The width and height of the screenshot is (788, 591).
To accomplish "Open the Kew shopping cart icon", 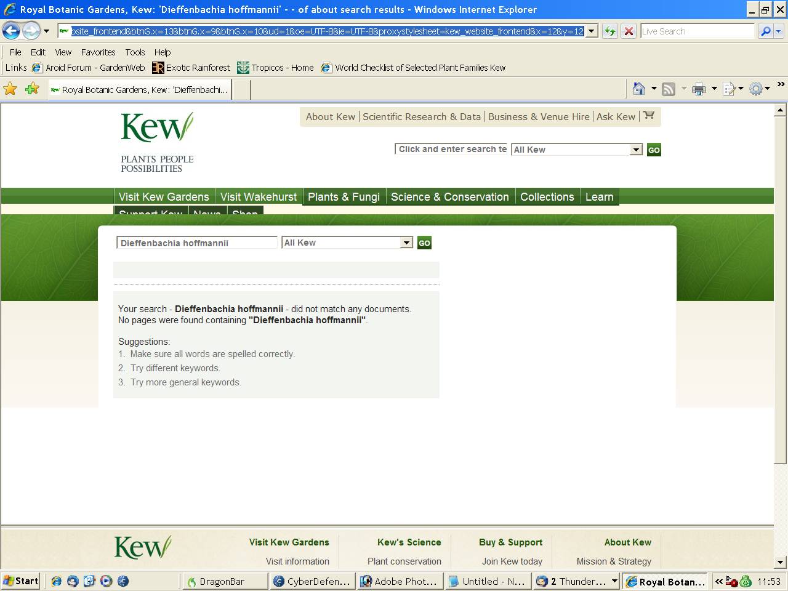I will (649, 116).
